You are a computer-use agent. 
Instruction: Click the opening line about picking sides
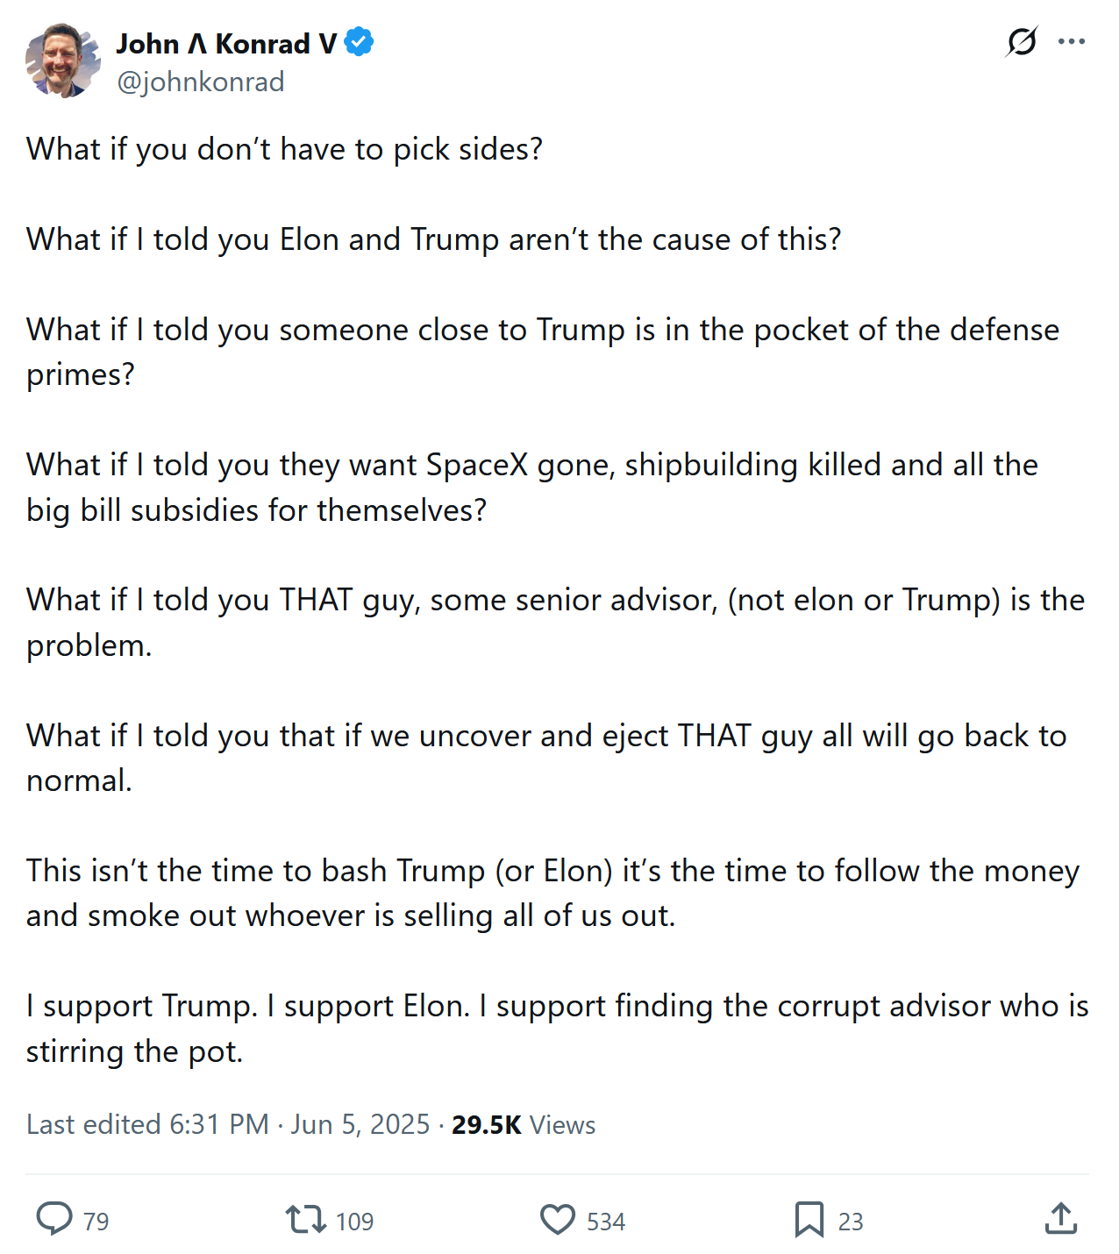(x=285, y=149)
